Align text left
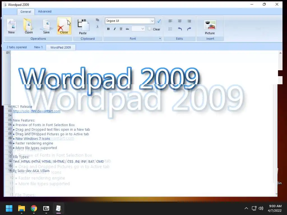This screenshot has width=287, height=215. point(170,21)
